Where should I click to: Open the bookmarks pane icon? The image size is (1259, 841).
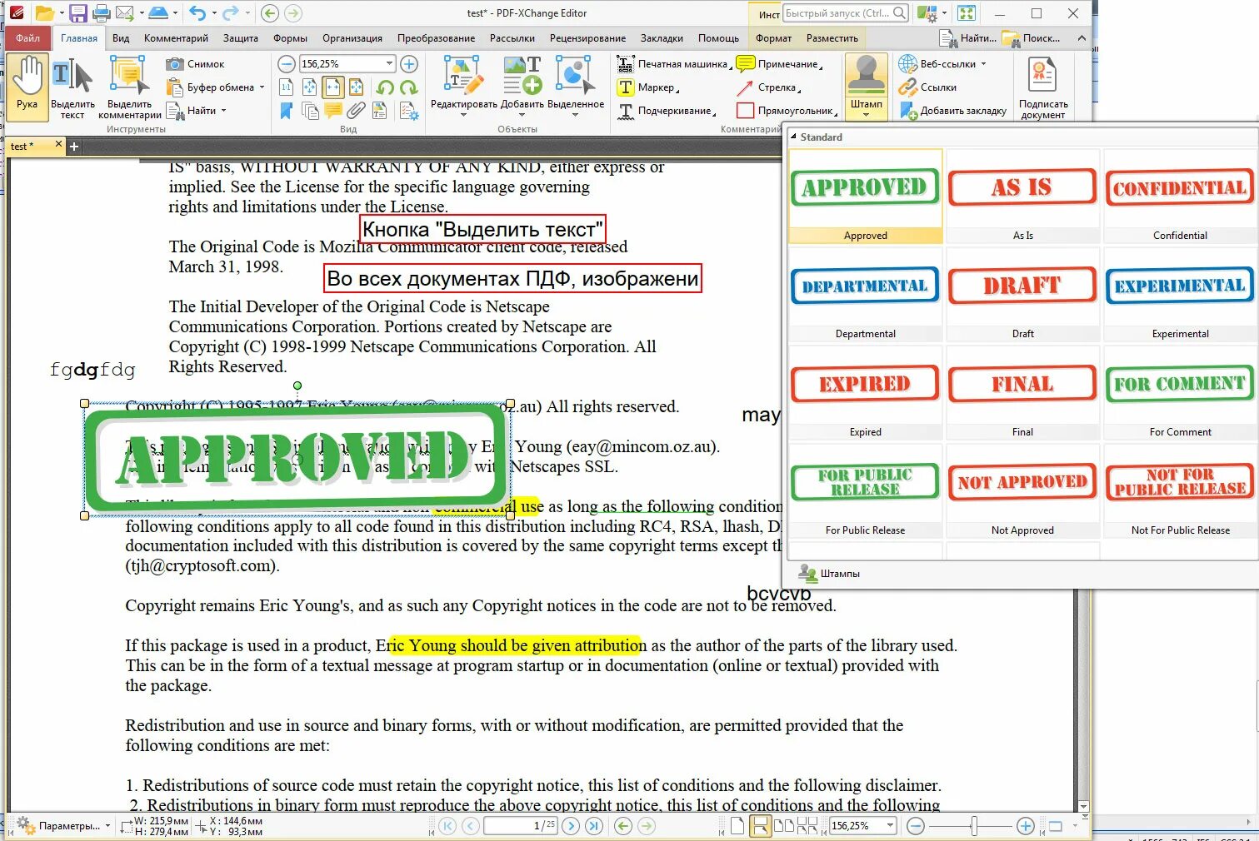point(286,111)
